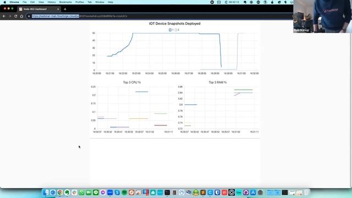352x198 pixels.
Task: Click the IOT Device Snapshots Deployed title
Action: coord(175,24)
